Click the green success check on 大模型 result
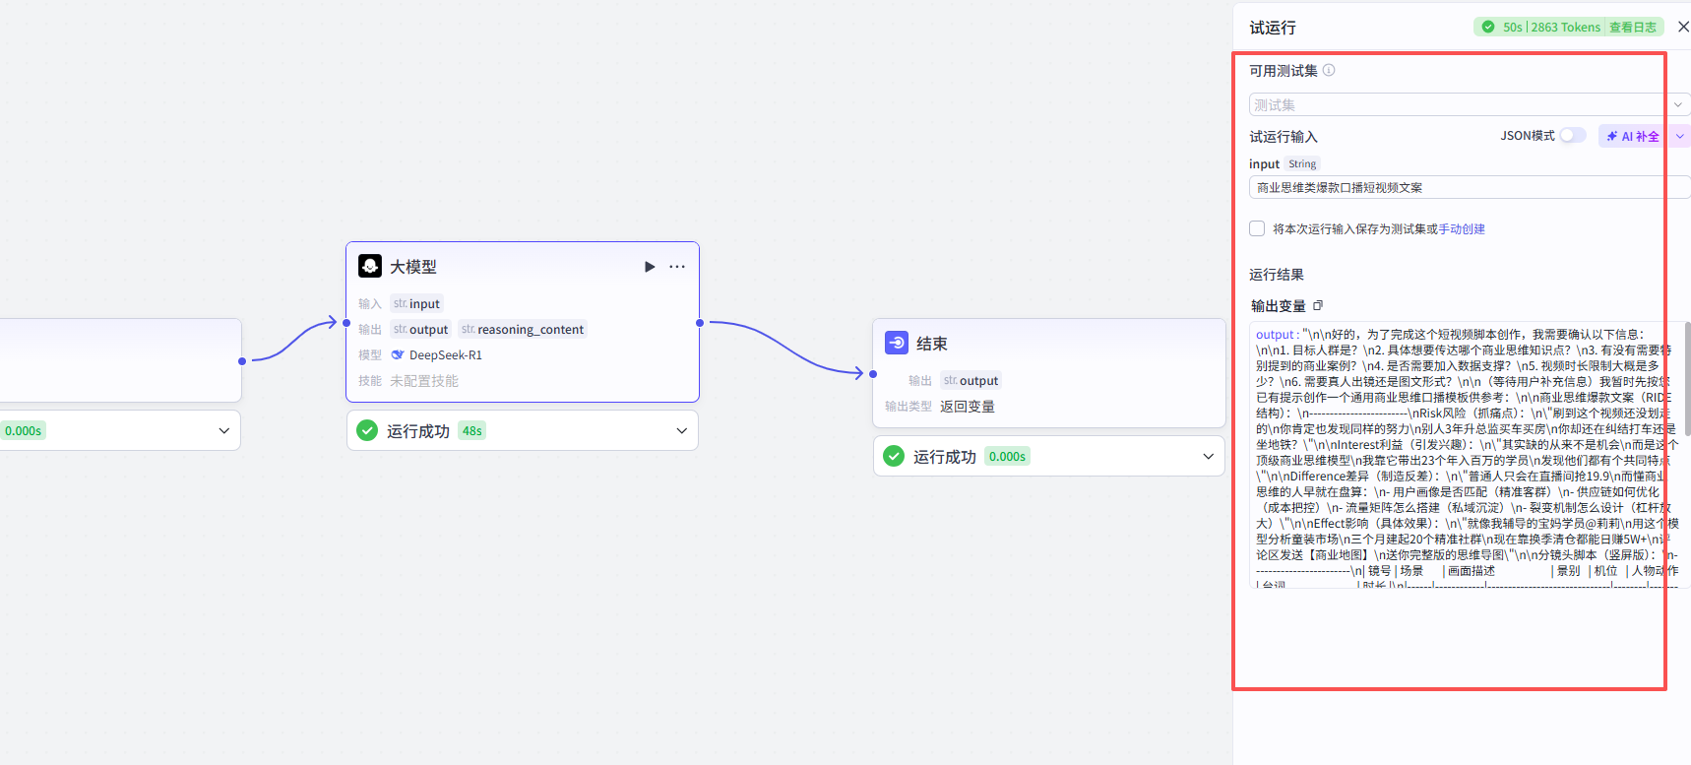Viewport: 1691px width, 765px height. pos(367,430)
